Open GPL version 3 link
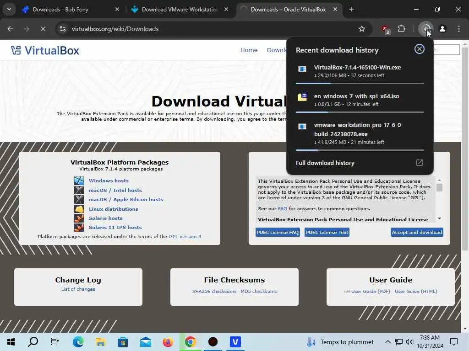469x351 pixels. 185,236
